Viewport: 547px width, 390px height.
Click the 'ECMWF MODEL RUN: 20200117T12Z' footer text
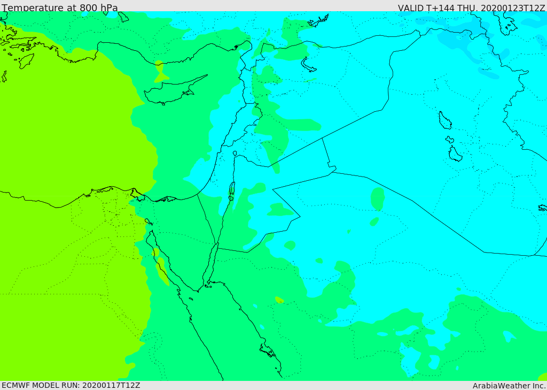[71, 385]
